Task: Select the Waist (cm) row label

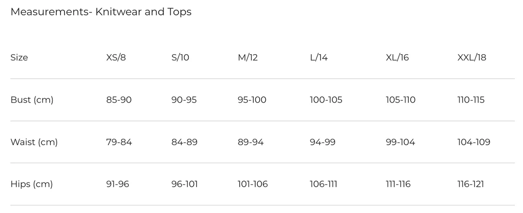Action: coord(34,142)
